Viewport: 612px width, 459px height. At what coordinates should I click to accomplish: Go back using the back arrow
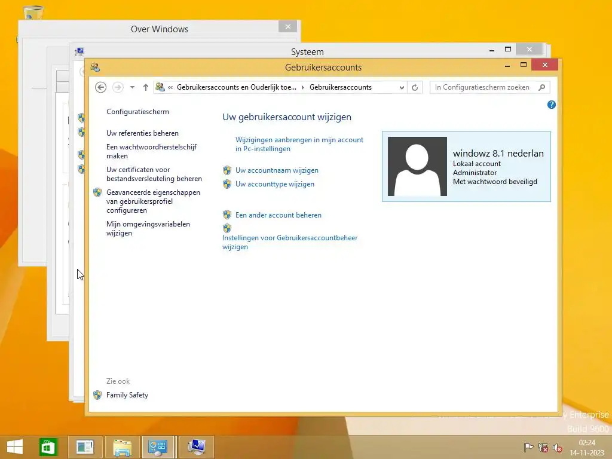point(100,87)
